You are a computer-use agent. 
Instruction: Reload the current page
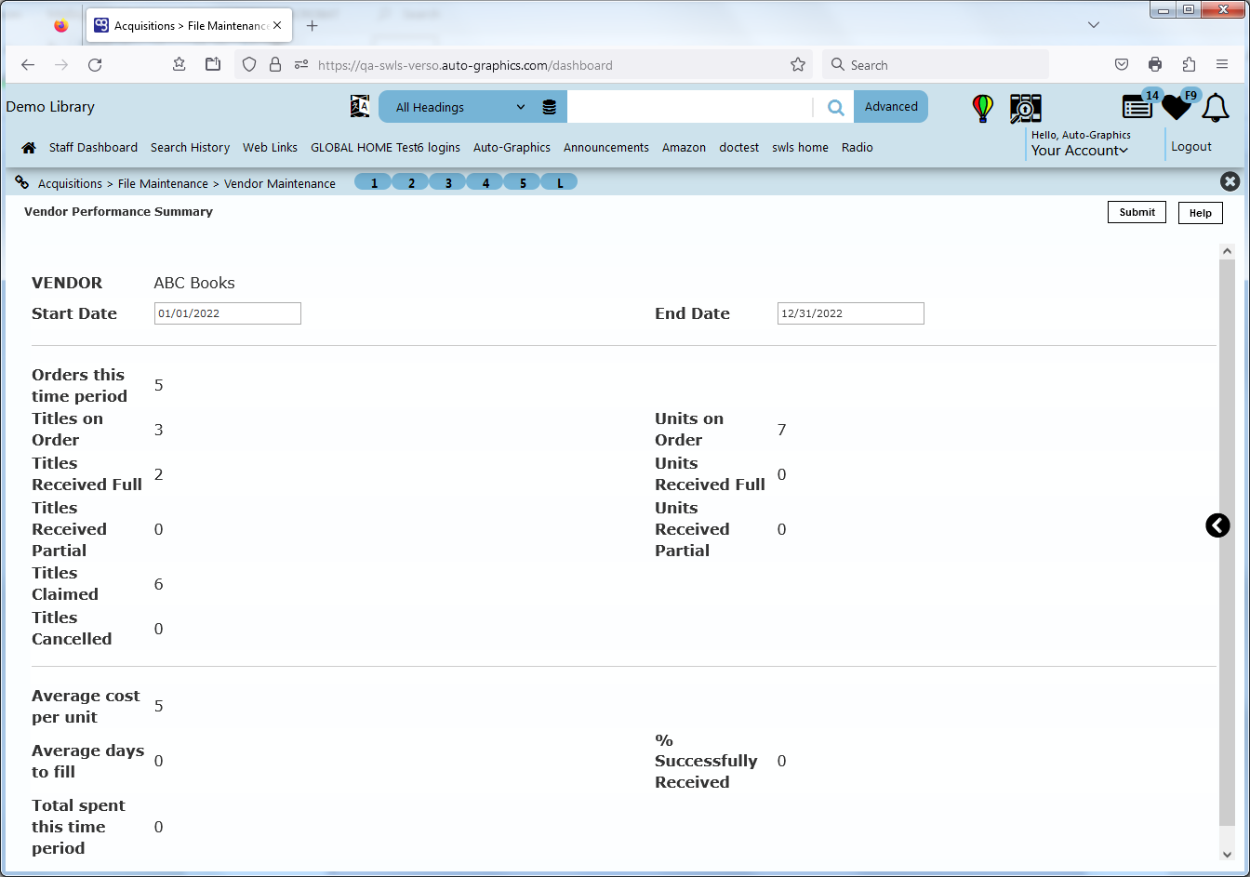point(95,65)
